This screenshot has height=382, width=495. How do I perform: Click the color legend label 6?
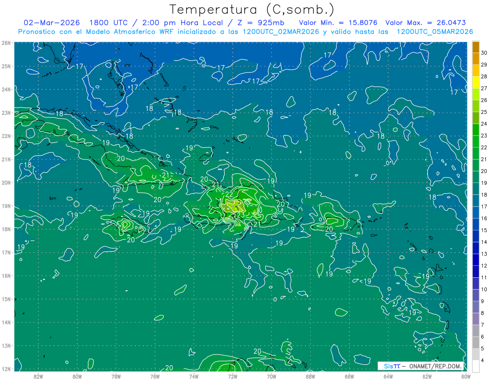[483, 337]
